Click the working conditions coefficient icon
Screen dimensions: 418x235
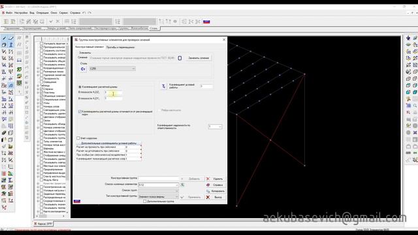(x=163, y=86)
